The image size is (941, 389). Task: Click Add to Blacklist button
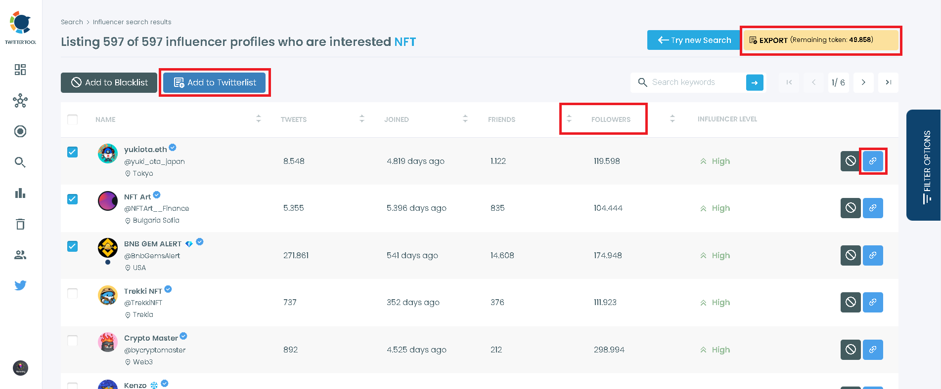(x=109, y=82)
